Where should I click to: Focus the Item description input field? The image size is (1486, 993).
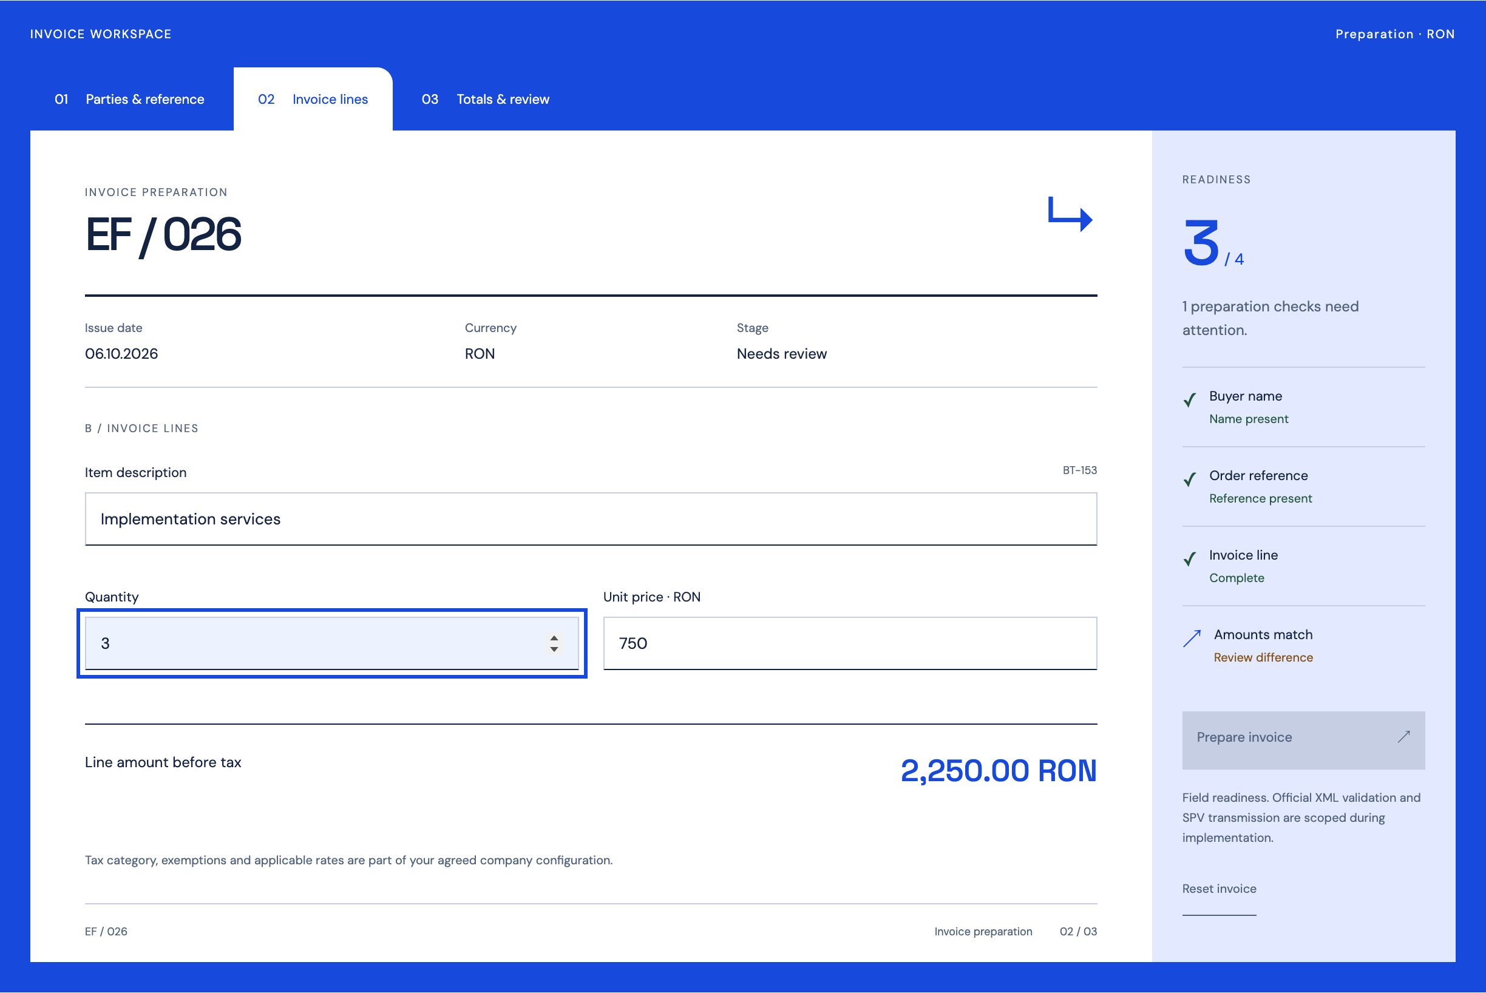(591, 520)
